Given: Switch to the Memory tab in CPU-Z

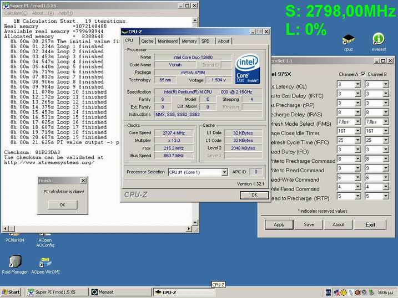Looking at the screenshot, I should point(189,41).
